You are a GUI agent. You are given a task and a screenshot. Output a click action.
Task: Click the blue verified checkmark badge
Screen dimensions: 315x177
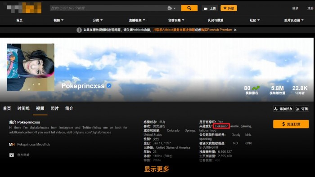pyautogui.click(x=109, y=86)
